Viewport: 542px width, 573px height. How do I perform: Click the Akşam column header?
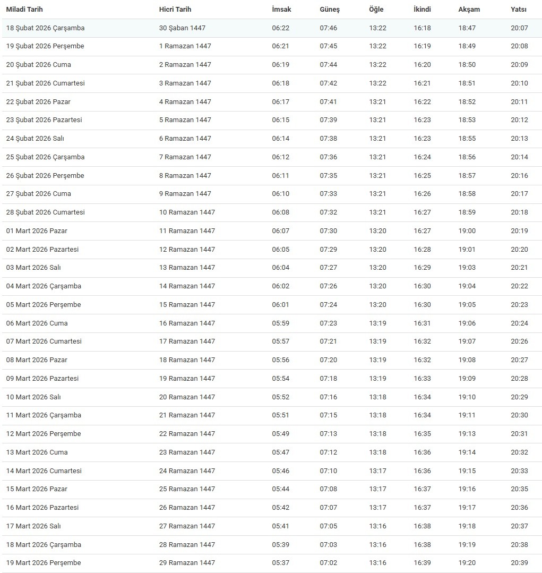469,10
